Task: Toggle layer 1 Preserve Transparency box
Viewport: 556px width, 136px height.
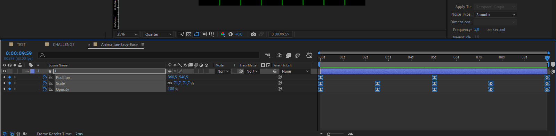Action: (234, 71)
